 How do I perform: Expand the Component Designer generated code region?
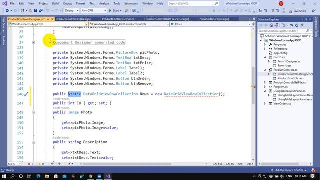click(x=33, y=42)
